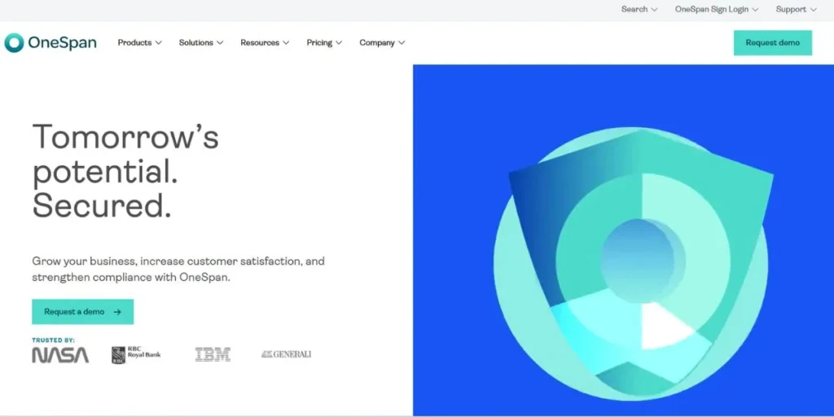Expand the Pricing chevron arrow

[x=339, y=42]
